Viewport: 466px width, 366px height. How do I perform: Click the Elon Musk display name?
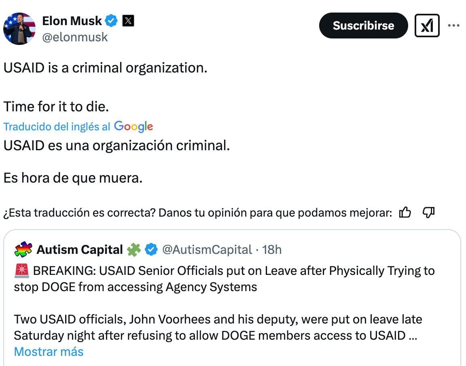73,21
